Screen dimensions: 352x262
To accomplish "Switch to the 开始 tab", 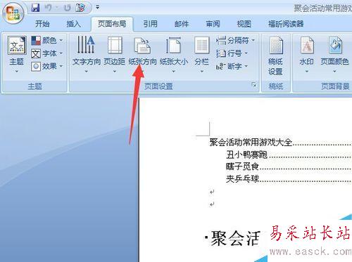I will click(42, 24).
